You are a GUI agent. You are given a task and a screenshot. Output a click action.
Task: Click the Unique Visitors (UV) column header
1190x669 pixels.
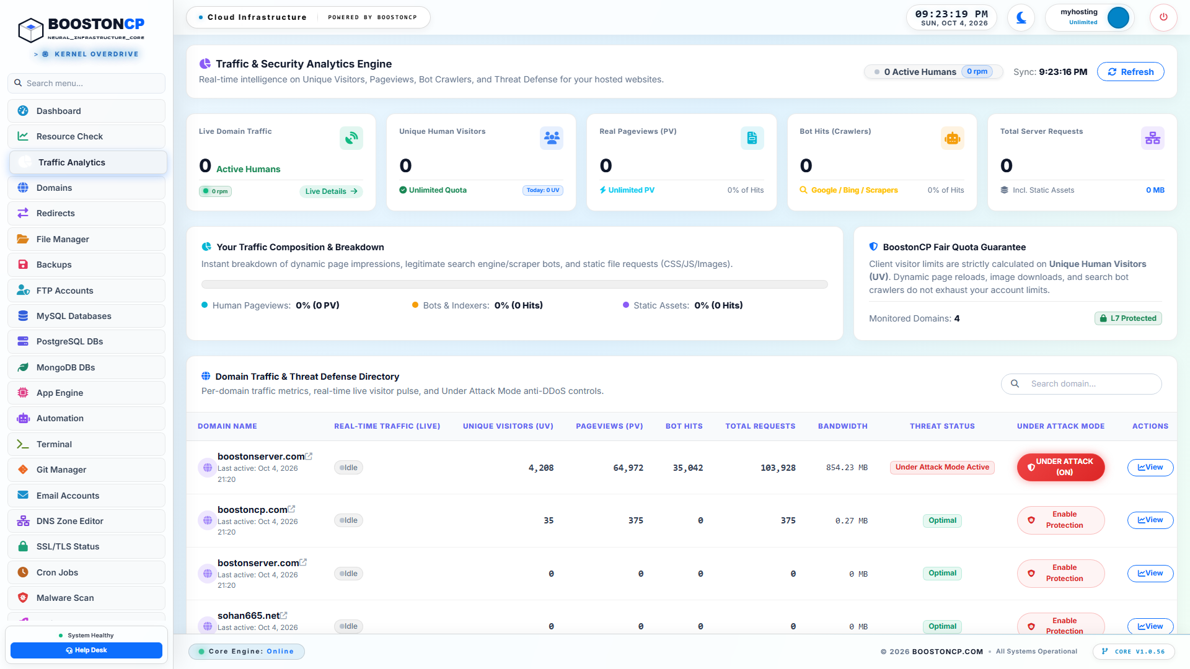point(508,426)
